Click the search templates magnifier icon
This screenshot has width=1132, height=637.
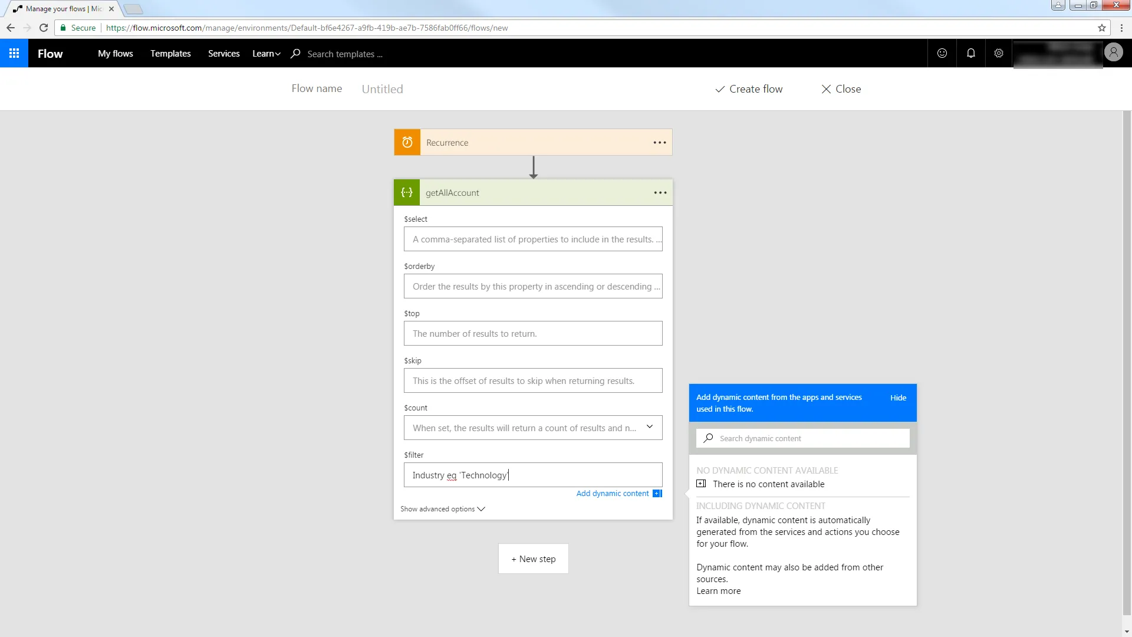295,54
